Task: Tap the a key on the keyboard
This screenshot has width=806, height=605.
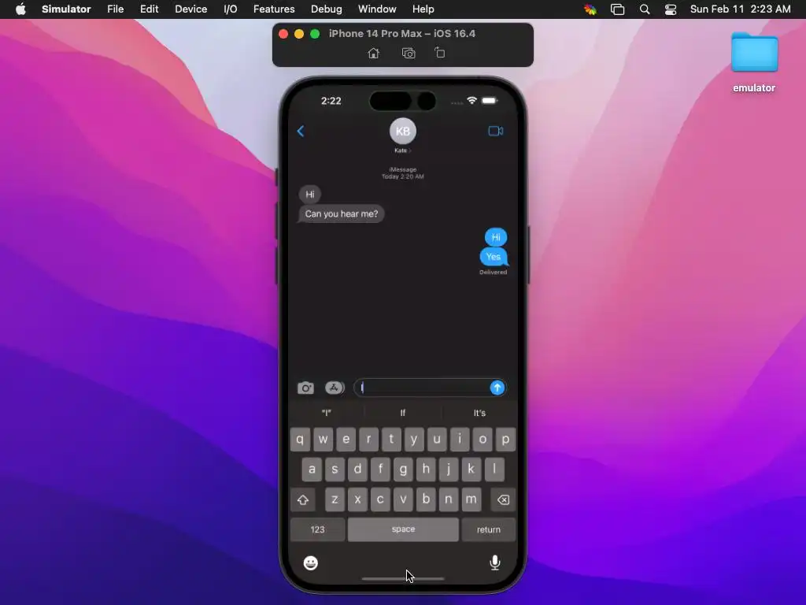Action: (x=312, y=470)
